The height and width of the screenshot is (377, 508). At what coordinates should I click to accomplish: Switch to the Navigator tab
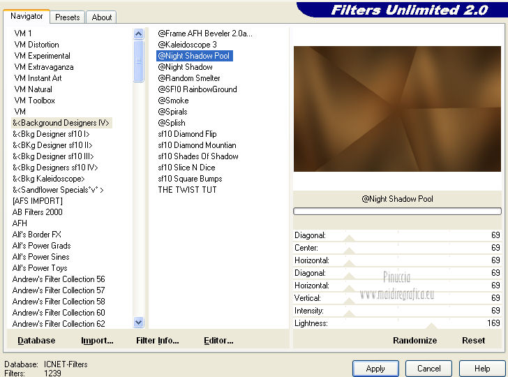27,16
